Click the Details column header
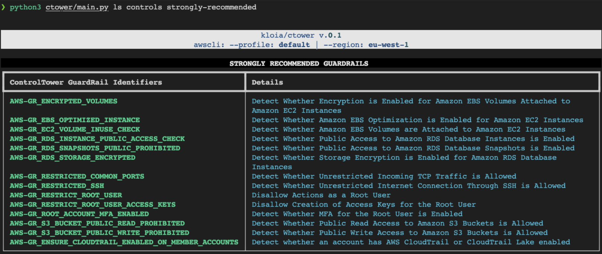Image resolution: width=602 pixels, height=254 pixels. (267, 82)
